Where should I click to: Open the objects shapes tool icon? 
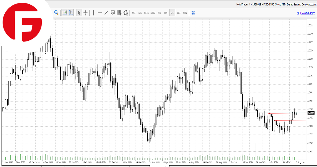pyautogui.click(x=125, y=13)
